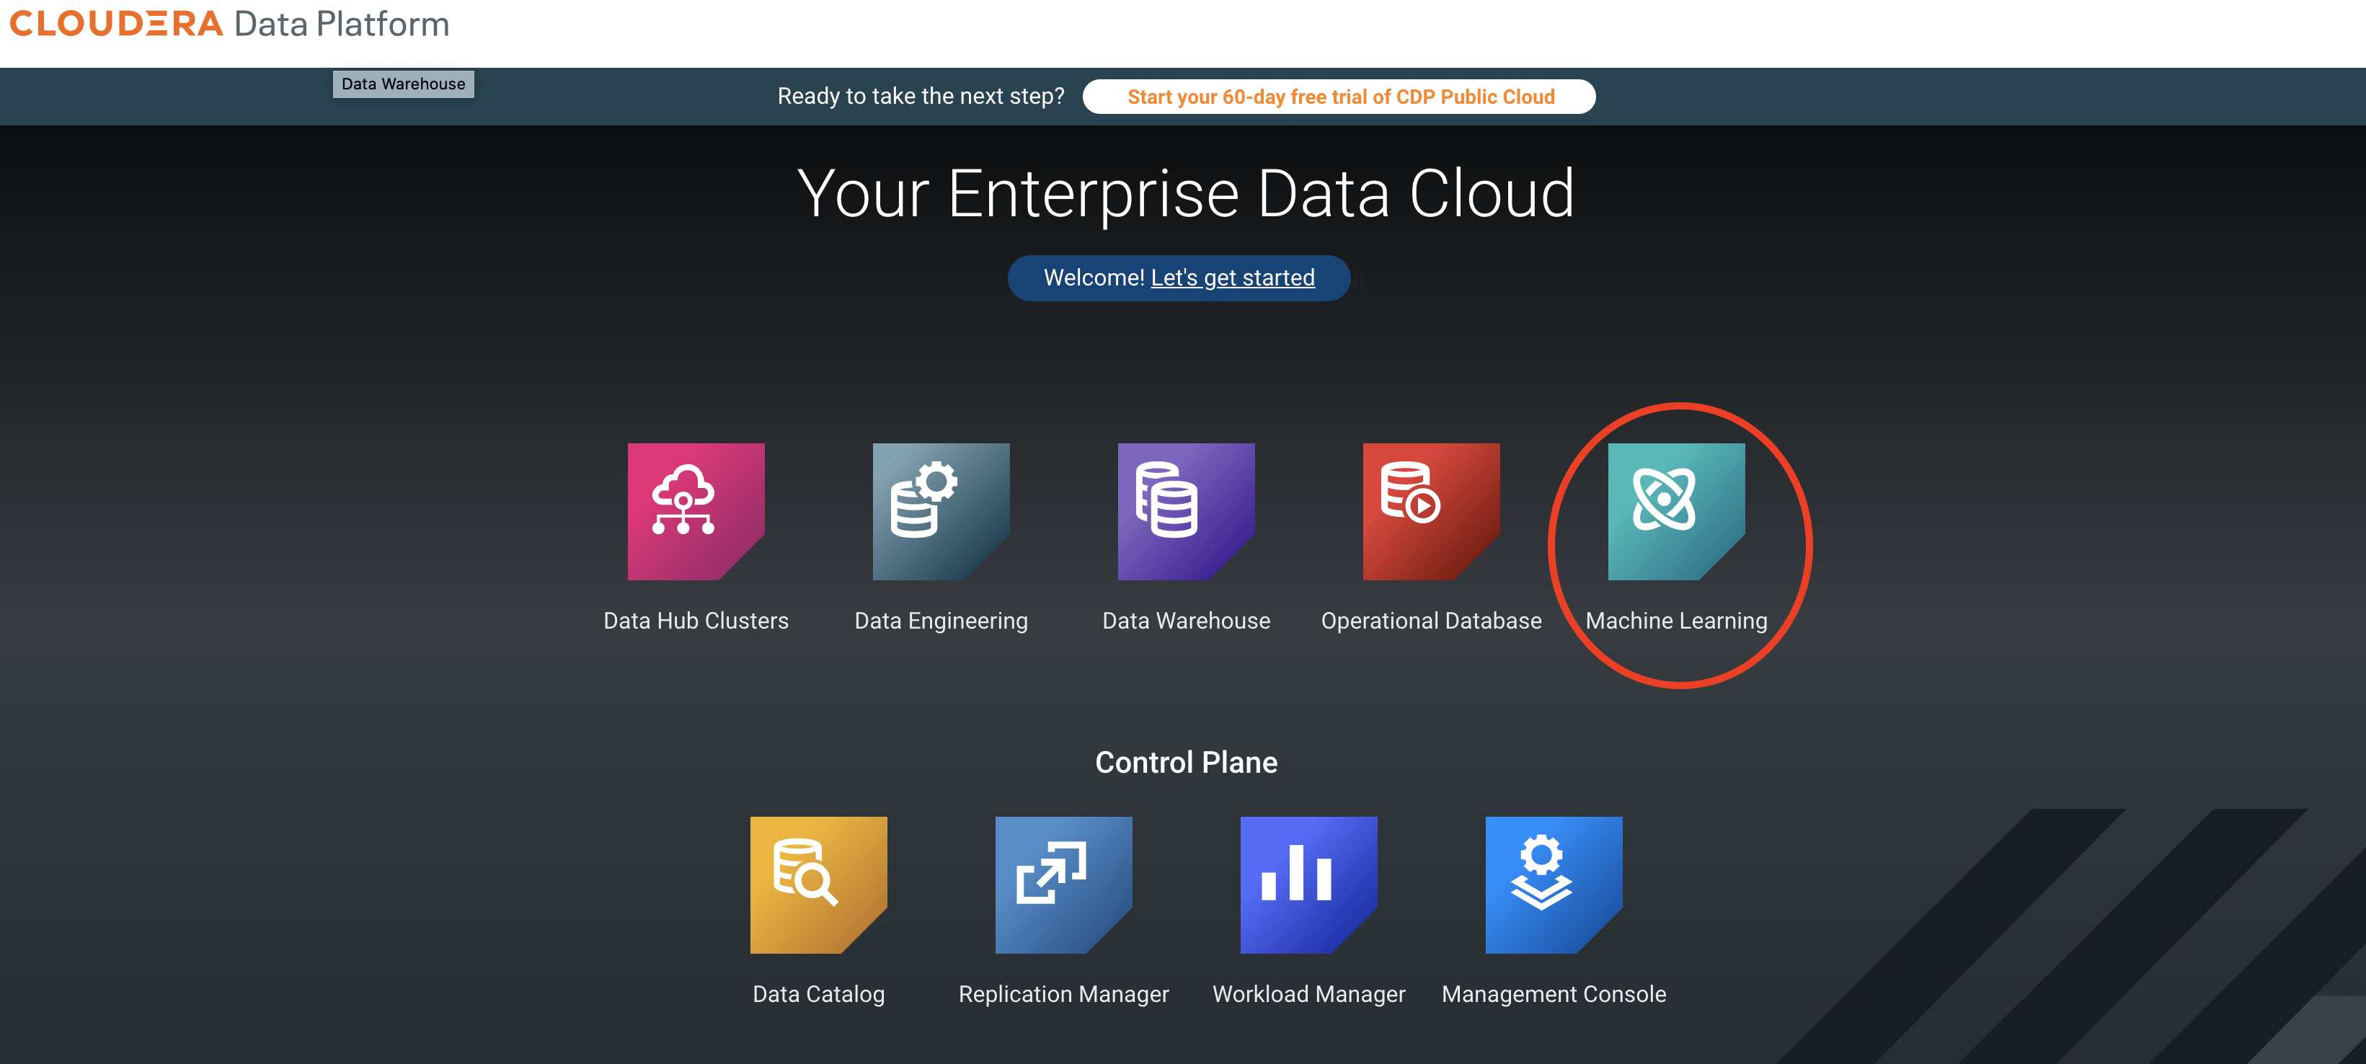Open the Data Engineering tile icon
This screenshot has height=1064, width=2366.
pos(941,511)
